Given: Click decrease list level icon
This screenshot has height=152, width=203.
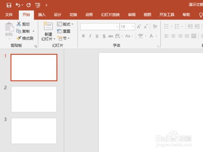Looking at the screenshot, I should click(x=190, y=26).
